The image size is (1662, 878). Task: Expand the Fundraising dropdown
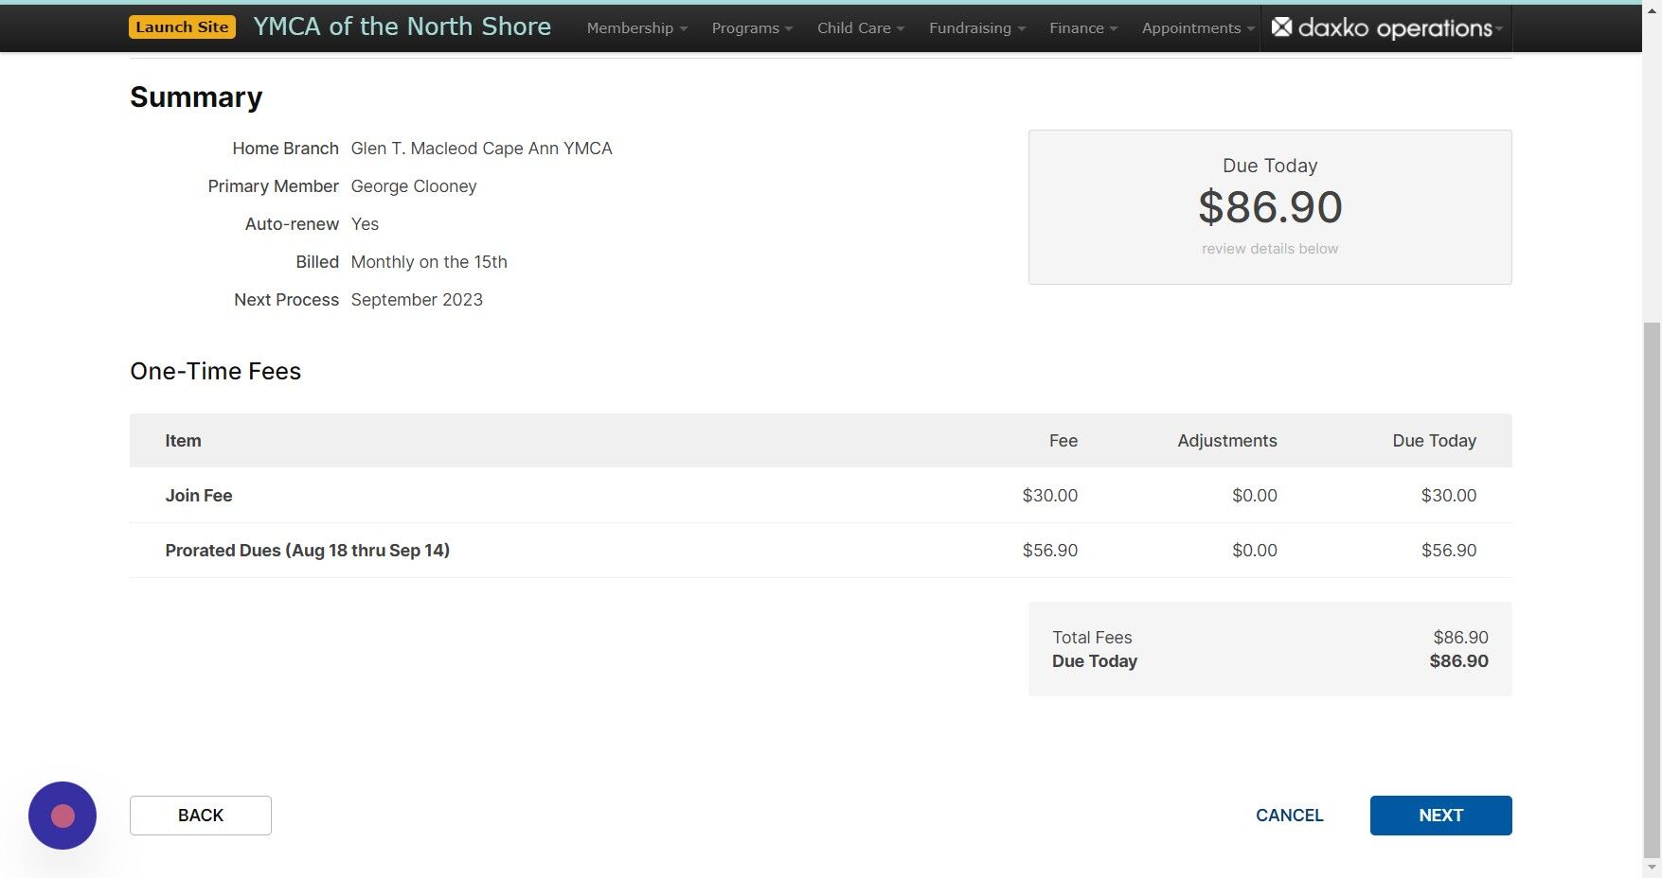(x=974, y=27)
